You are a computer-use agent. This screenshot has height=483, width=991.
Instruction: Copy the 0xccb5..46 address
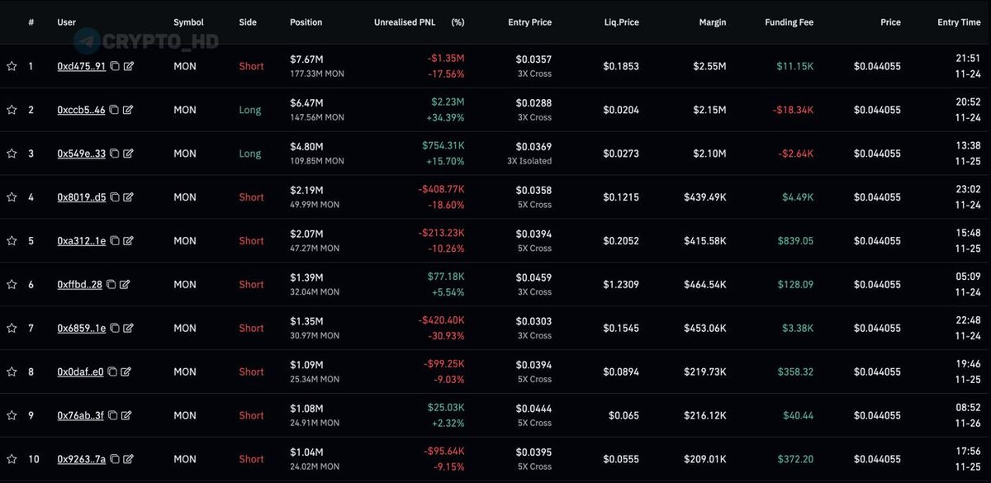pyautogui.click(x=114, y=110)
